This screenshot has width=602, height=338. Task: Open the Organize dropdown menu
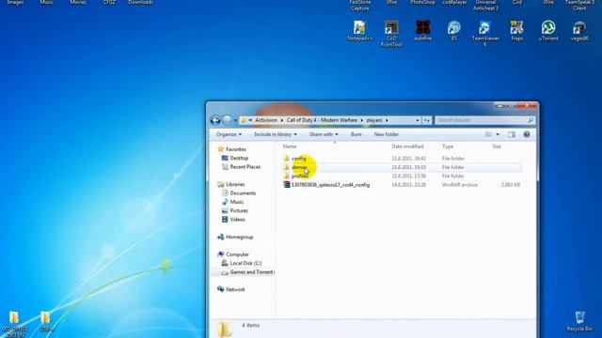coord(229,134)
